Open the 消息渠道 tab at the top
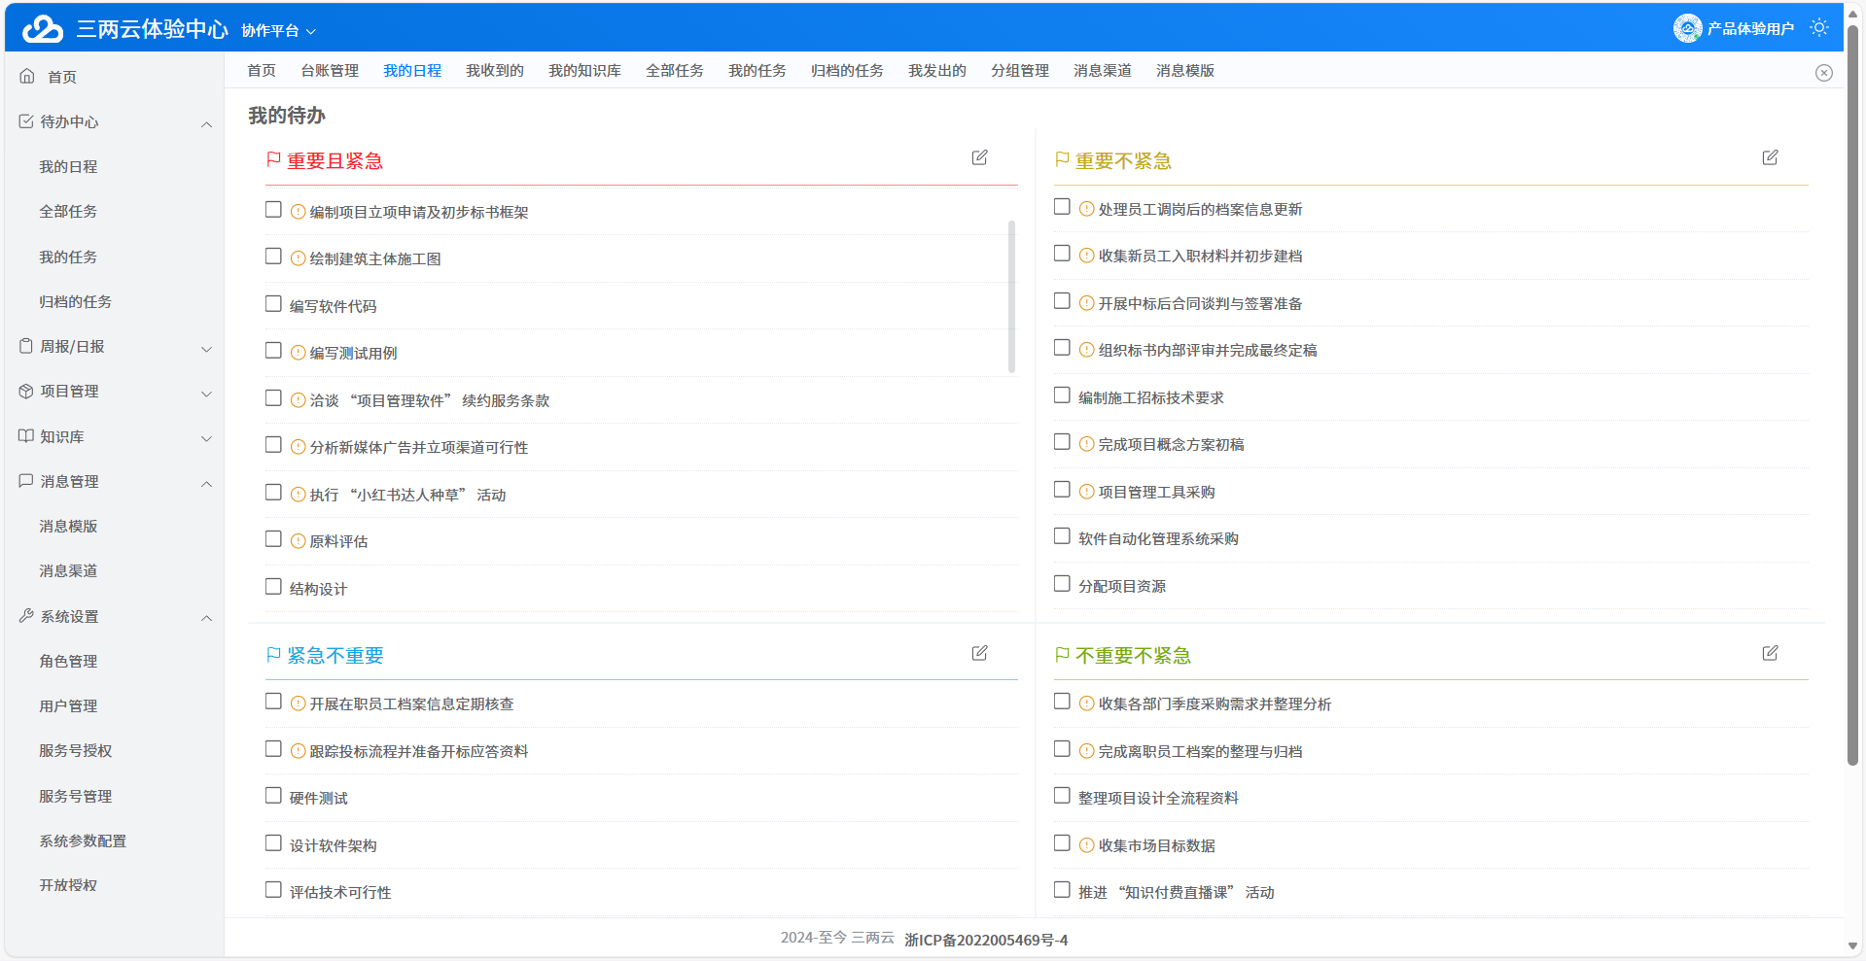 click(1101, 70)
